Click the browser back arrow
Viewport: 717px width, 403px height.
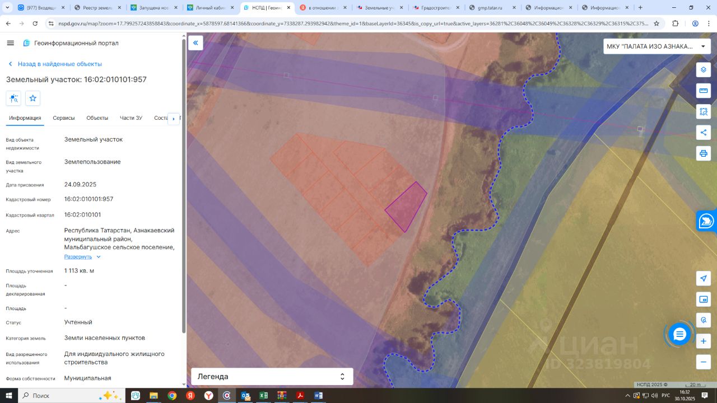coord(8,24)
